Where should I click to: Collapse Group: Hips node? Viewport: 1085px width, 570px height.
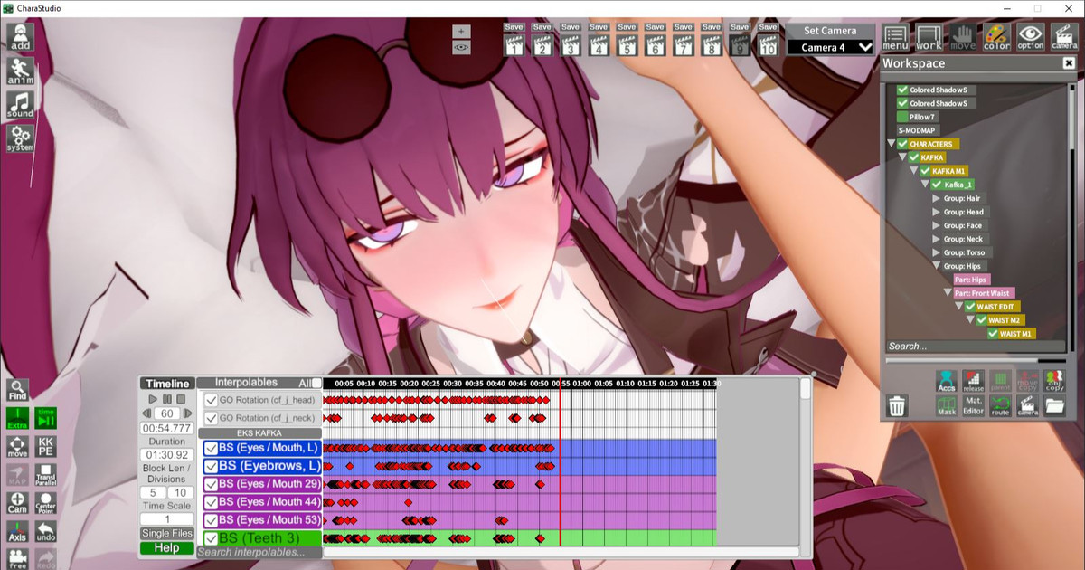click(936, 266)
